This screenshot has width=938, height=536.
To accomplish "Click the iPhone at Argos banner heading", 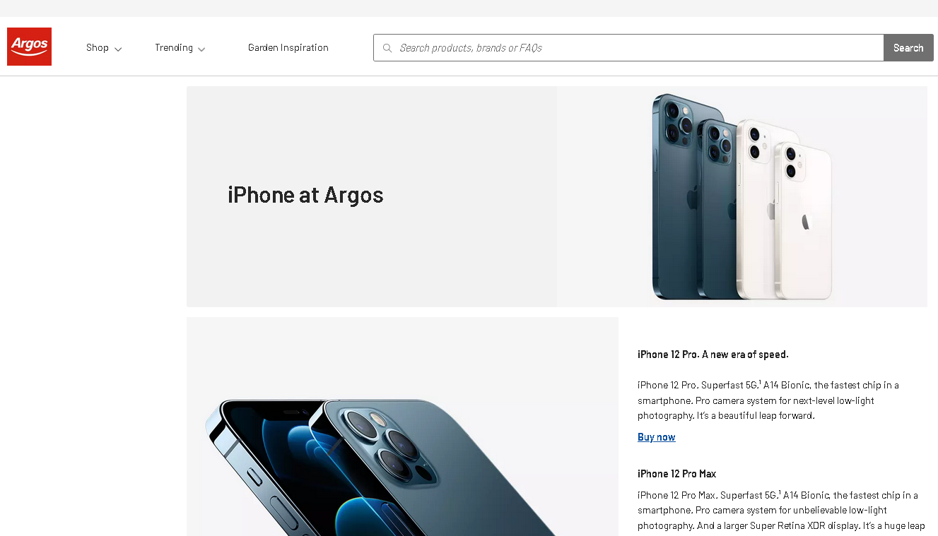I will (x=305, y=195).
